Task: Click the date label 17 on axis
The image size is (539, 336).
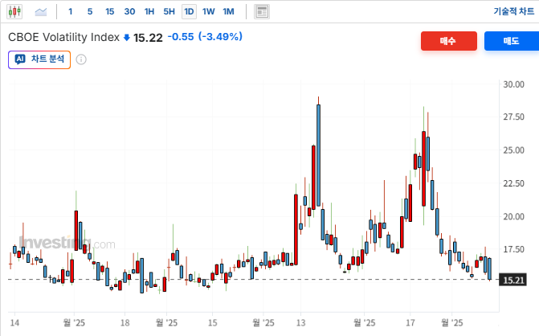Action: coord(410,323)
